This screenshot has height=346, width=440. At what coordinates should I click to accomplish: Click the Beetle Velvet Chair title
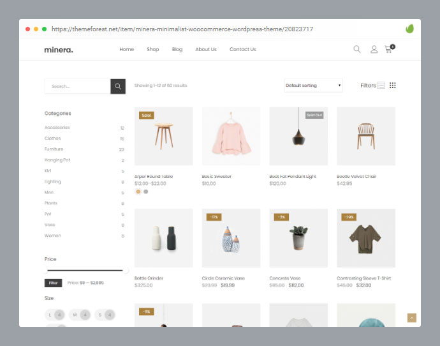(356, 176)
